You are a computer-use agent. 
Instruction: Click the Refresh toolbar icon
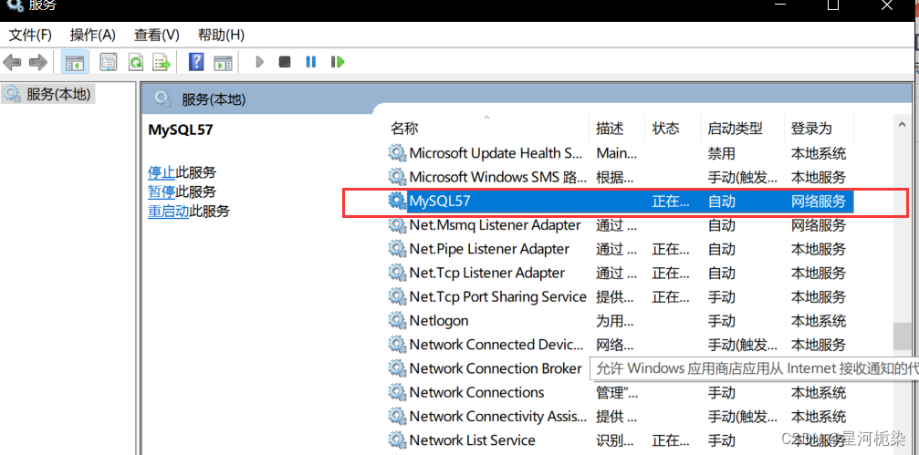click(136, 62)
